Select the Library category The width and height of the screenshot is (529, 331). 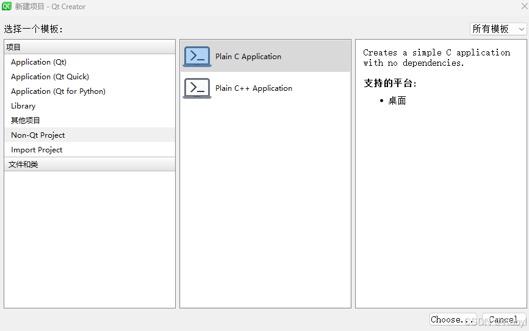[90, 106]
